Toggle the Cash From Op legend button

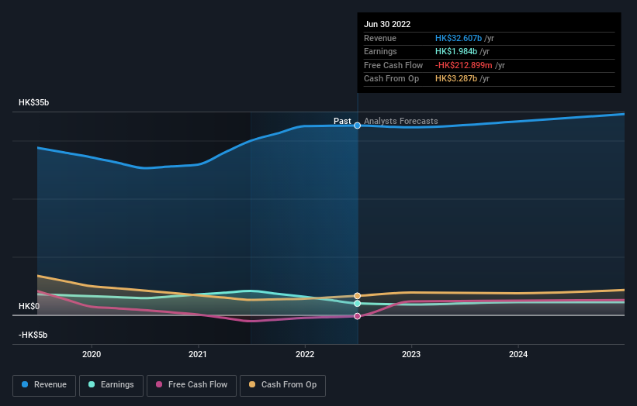click(282, 385)
